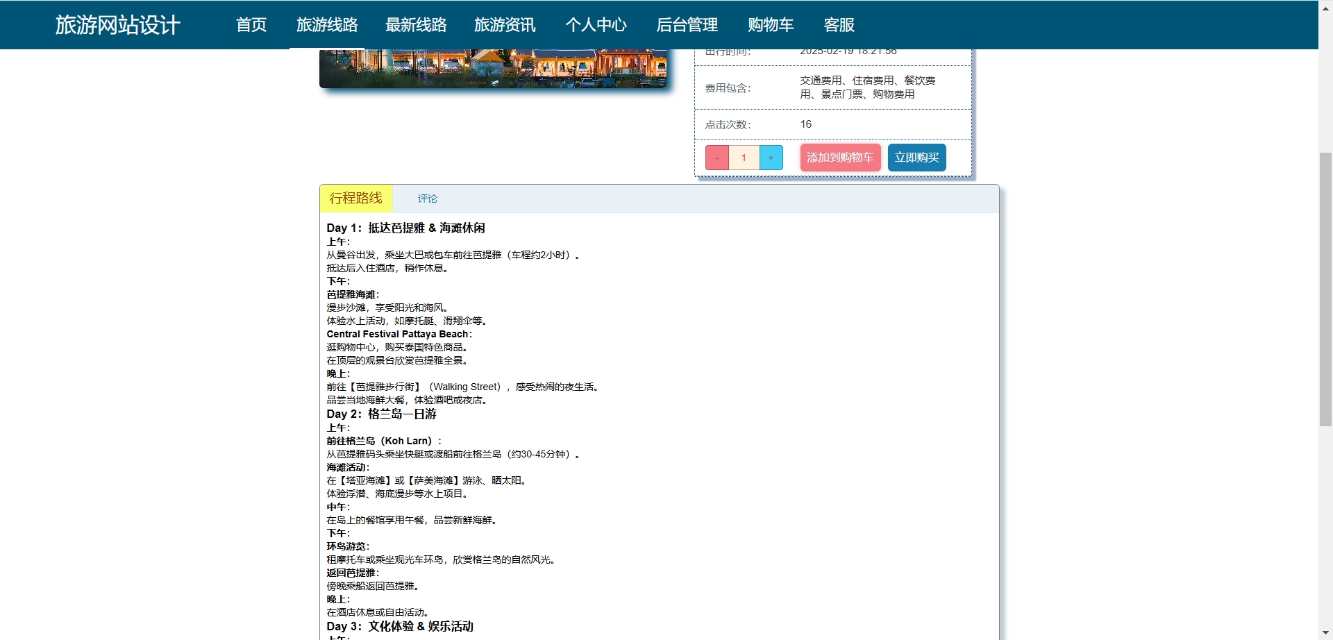Increase quantity with the + stepper button
The width and height of the screenshot is (1333, 640).
pyautogui.click(x=771, y=158)
